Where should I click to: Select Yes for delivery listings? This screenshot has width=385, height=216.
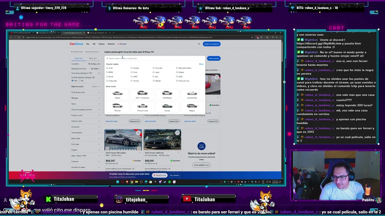[x=72, y=81]
